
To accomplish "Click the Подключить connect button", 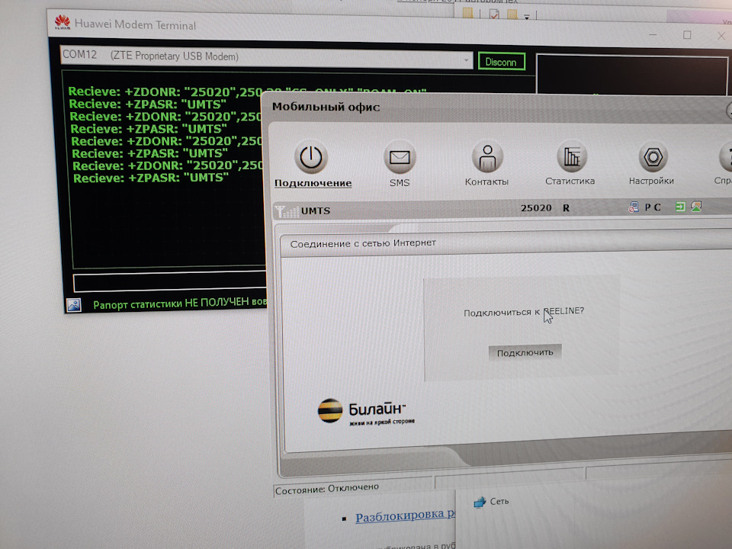I will click(x=525, y=352).
